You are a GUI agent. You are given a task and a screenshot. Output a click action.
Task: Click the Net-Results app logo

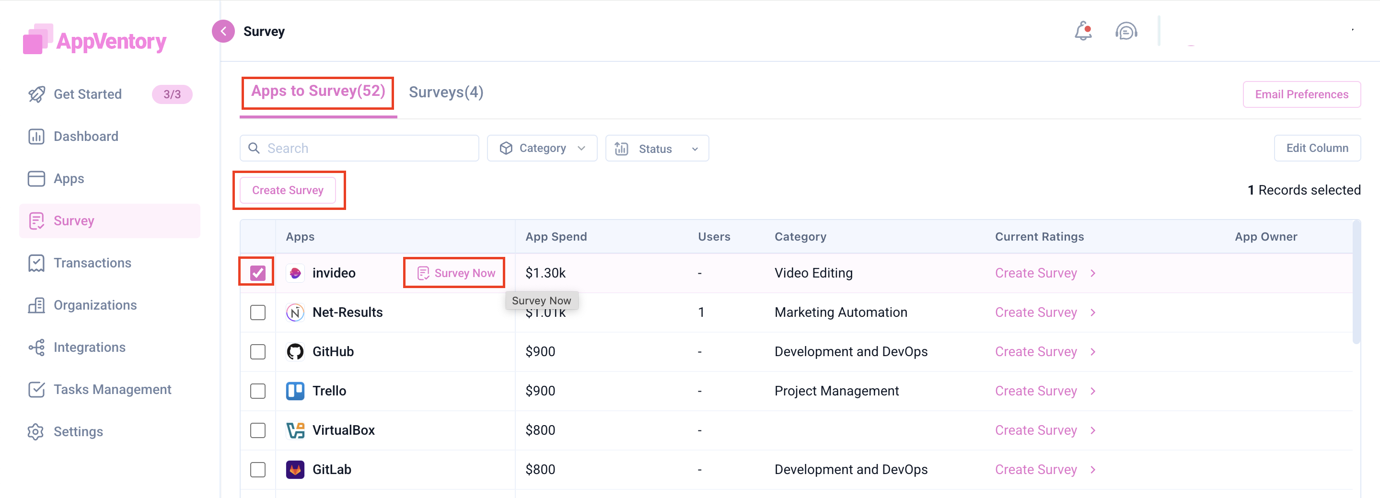tap(295, 313)
